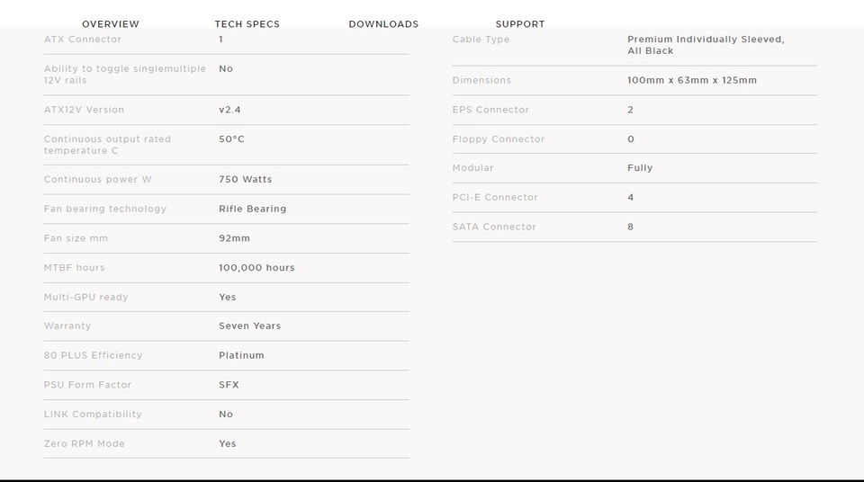Screen dimensions: 864x482
Task: Click the EPS Connector label
Action: click(490, 110)
